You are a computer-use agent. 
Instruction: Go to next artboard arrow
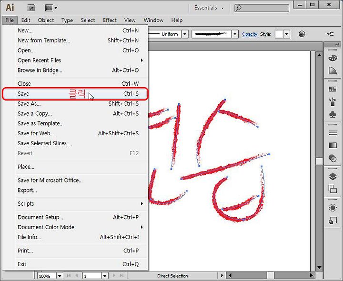pos(114,276)
